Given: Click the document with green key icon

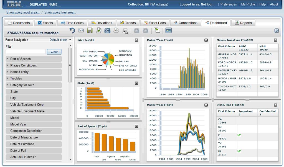Looking at the screenshot, I should click(98, 30).
